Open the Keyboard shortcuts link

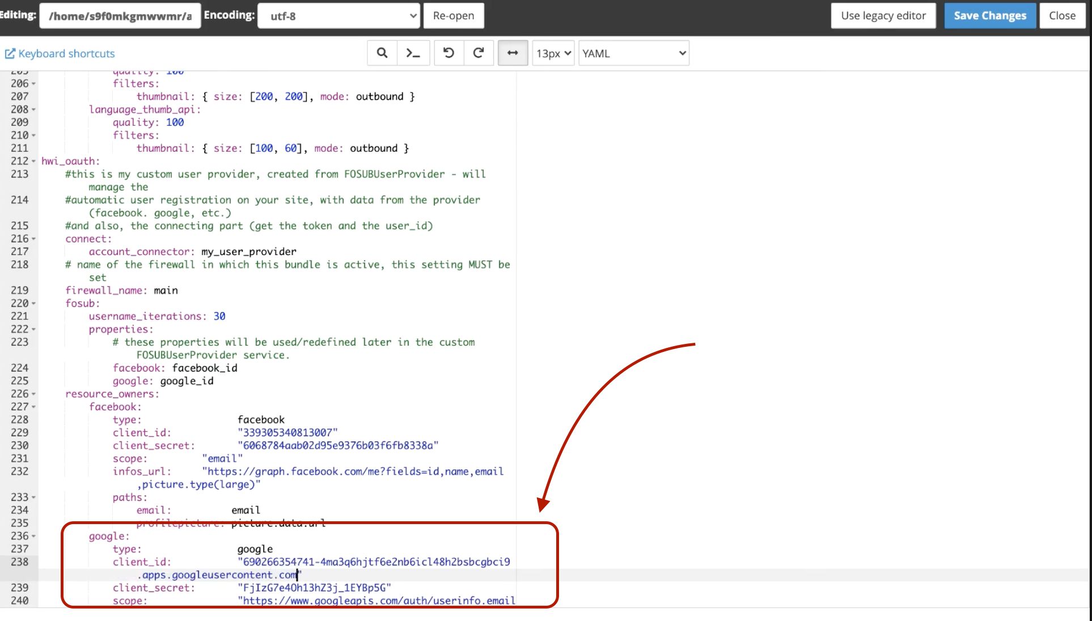pyautogui.click(x=66, y=54)
